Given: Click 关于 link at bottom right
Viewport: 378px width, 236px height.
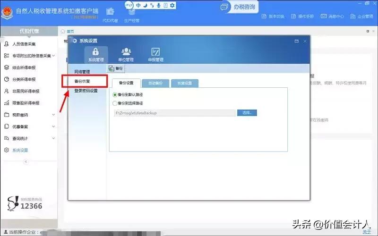Looking at the screenshot, I should coord(367,232).
